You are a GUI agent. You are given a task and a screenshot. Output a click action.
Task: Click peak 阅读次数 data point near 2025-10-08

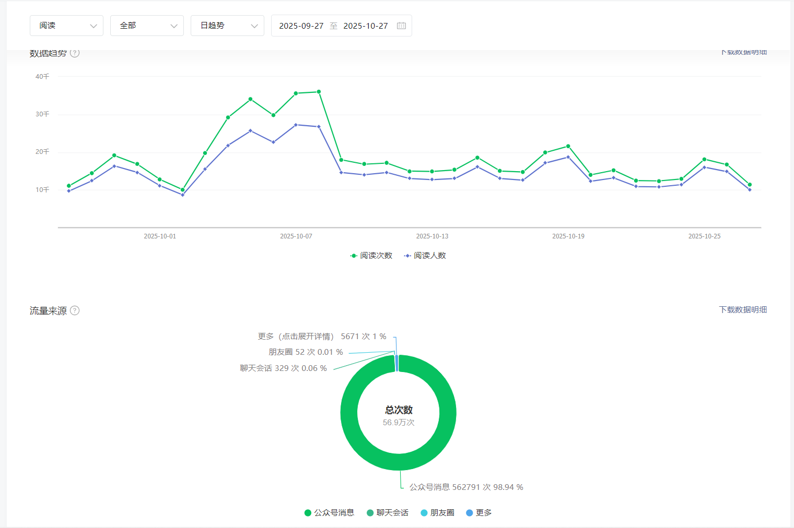[x=319, y=92]
